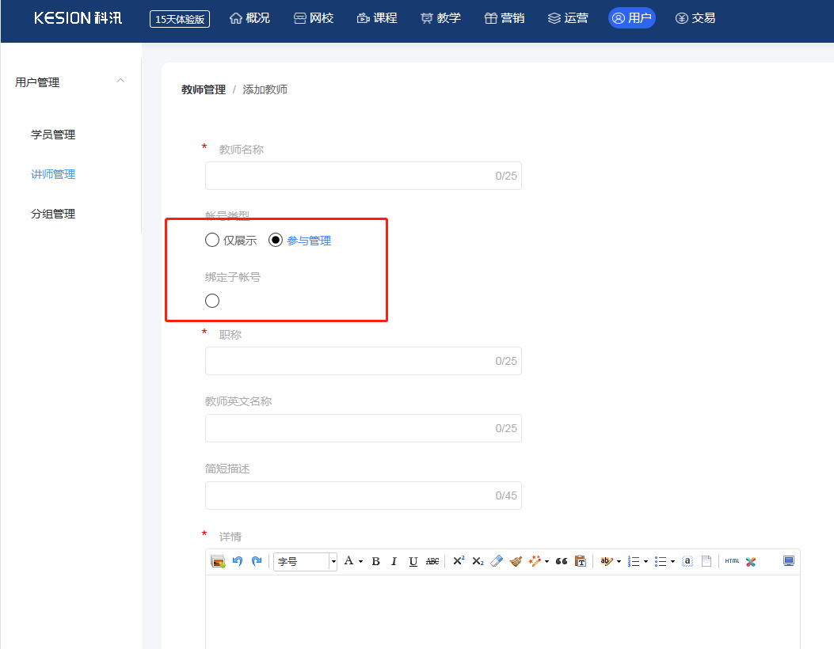Toggle italic formatting in the editor
The image size is (834, 649).
click(x=394, y=561)
